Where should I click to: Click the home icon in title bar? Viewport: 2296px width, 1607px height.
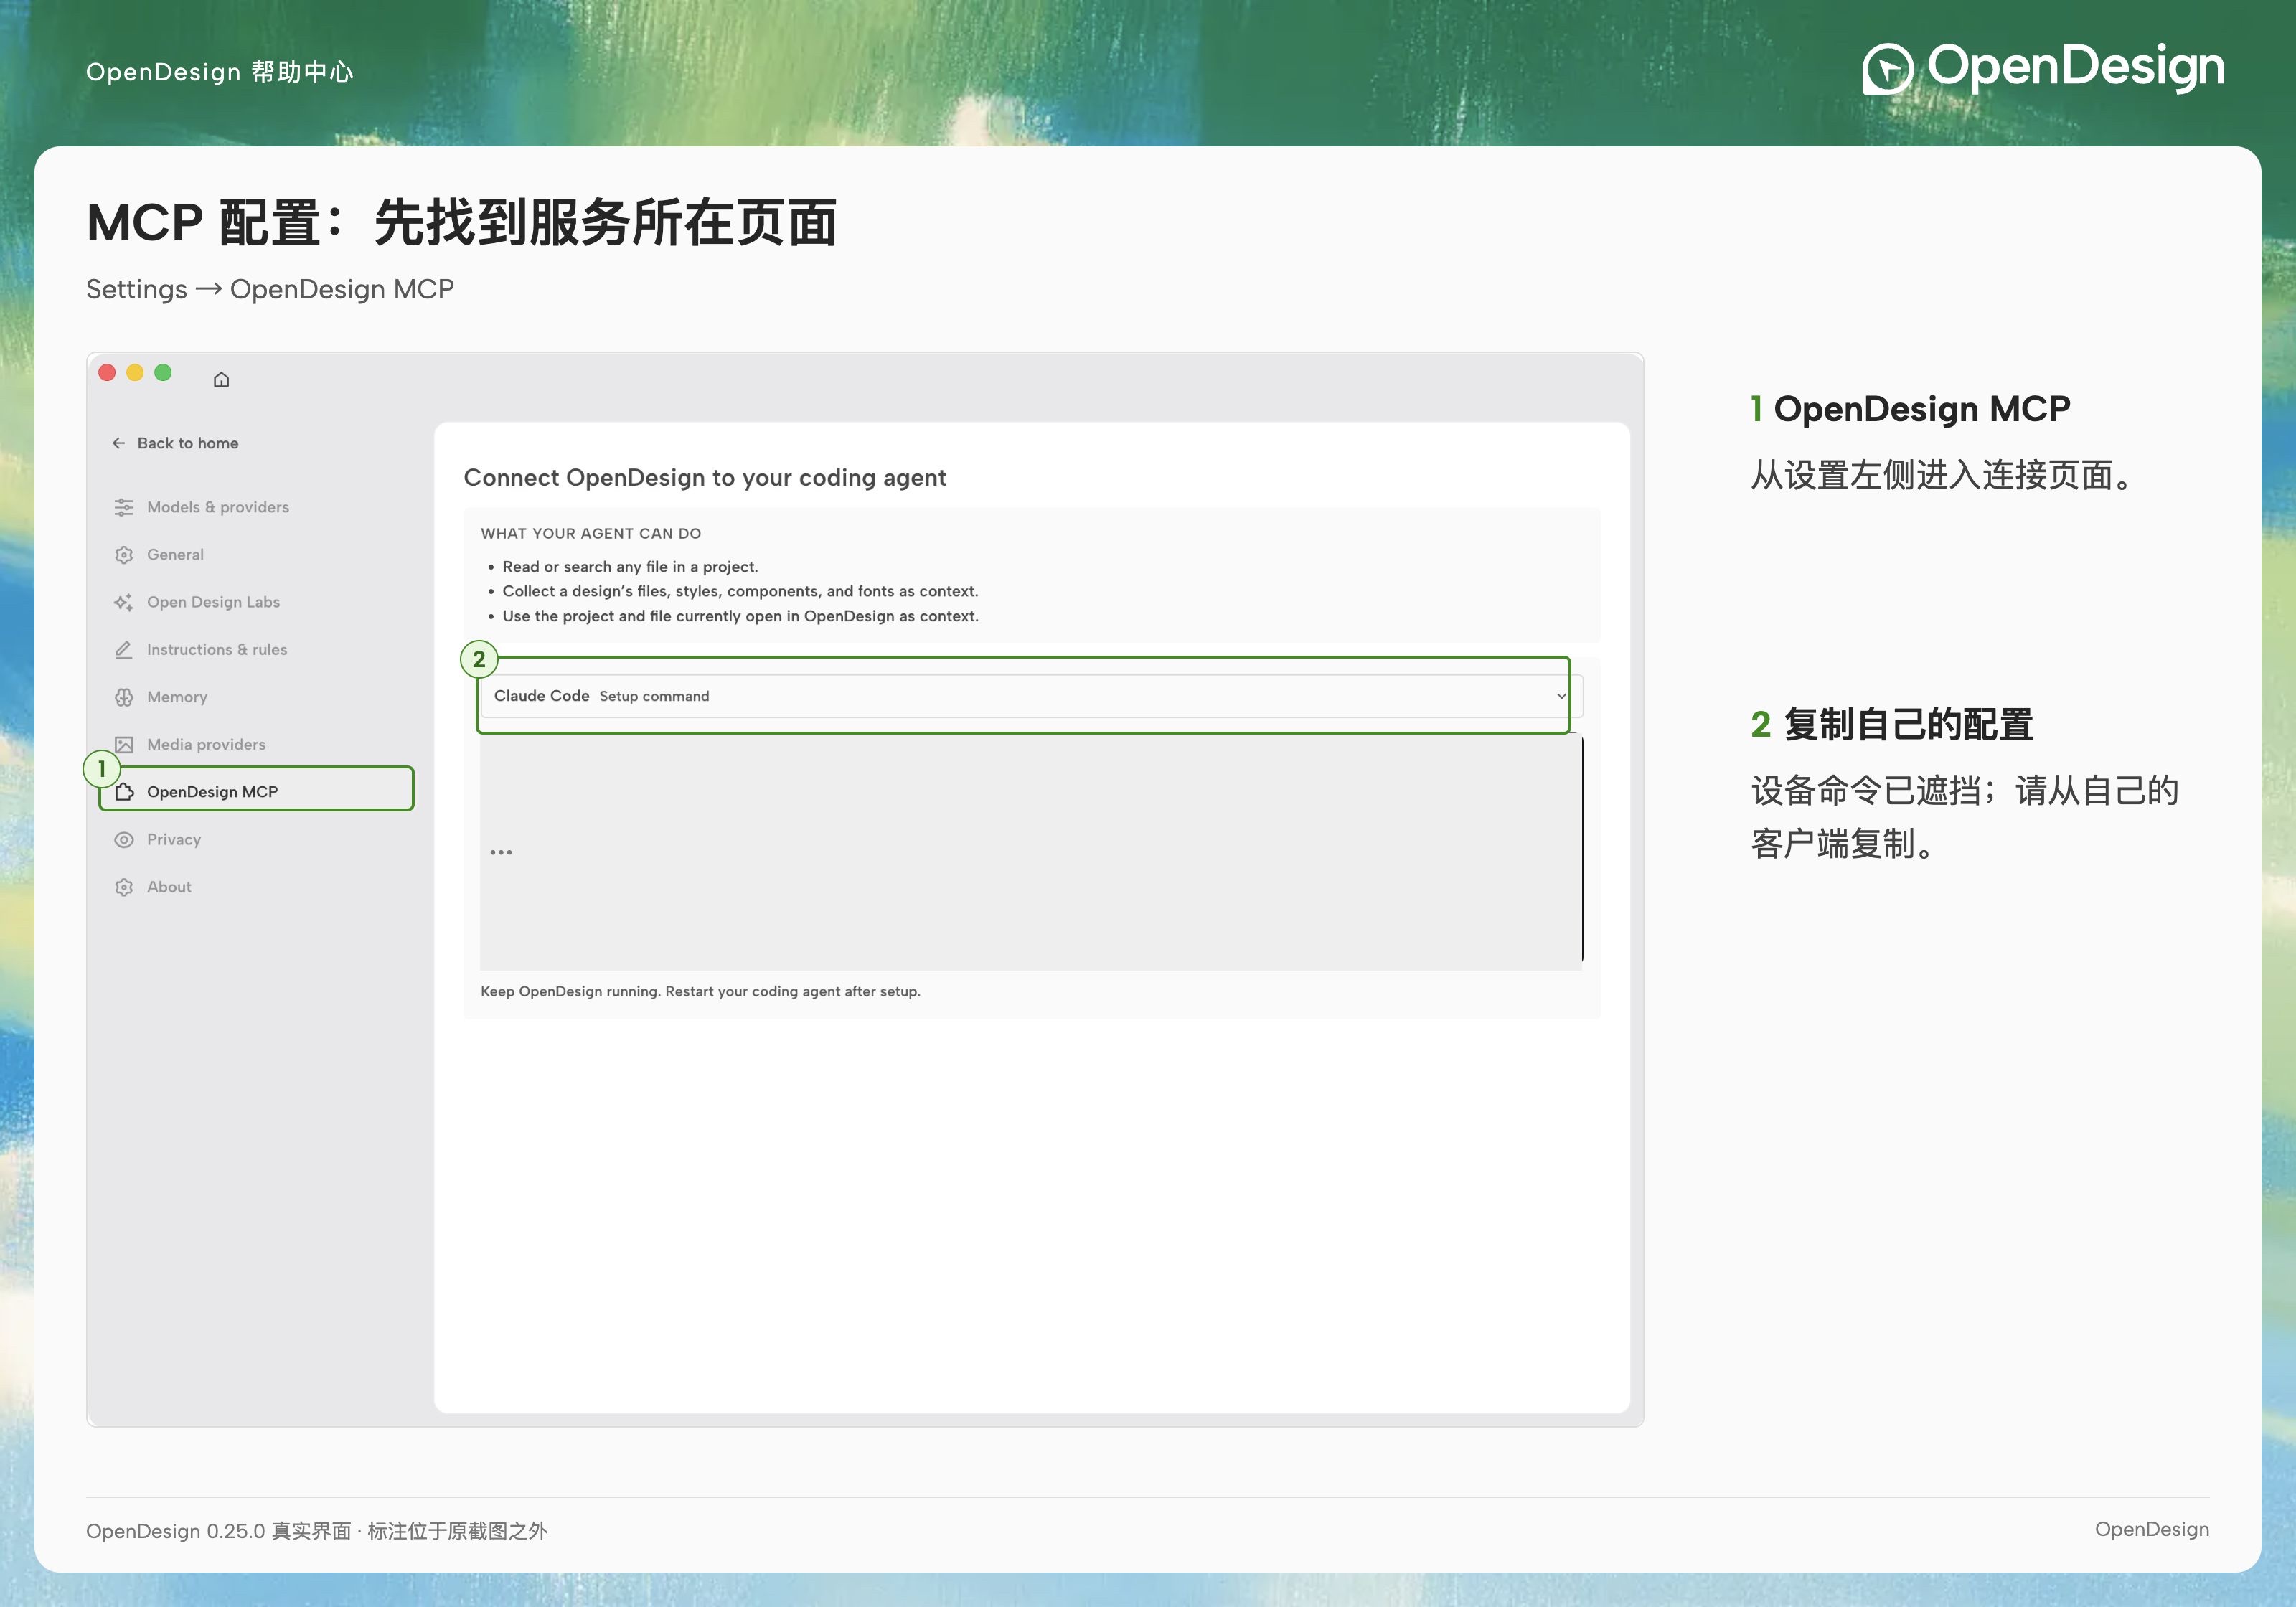[x=221, y=379]
